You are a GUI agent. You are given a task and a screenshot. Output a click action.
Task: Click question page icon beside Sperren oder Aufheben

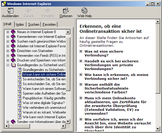[x=19, y=93]
